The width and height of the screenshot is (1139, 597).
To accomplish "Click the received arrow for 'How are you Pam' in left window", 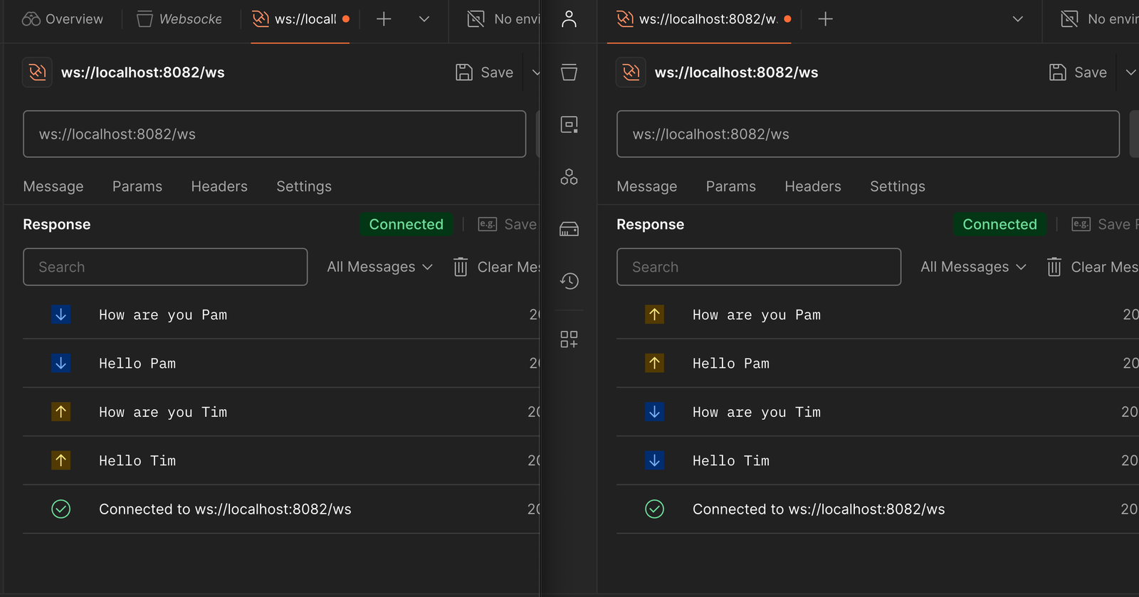I will click(61, 315).
